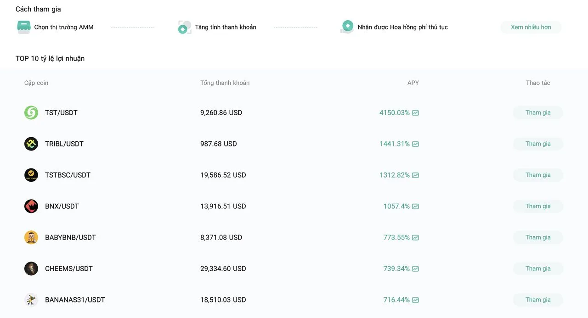Click the BNX coin logo icon
The height and width of the screenshot is (318, 588).
click(31, 206)
